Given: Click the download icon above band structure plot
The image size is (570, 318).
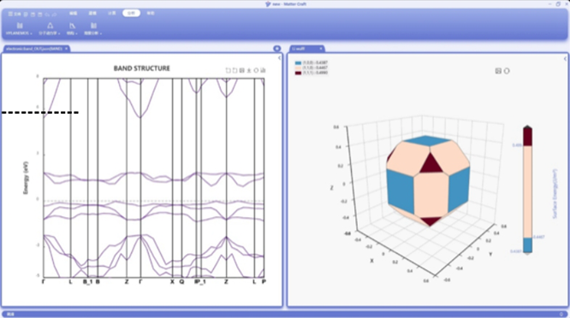Looking at the screenshot, I should click(x=249, y=70).
